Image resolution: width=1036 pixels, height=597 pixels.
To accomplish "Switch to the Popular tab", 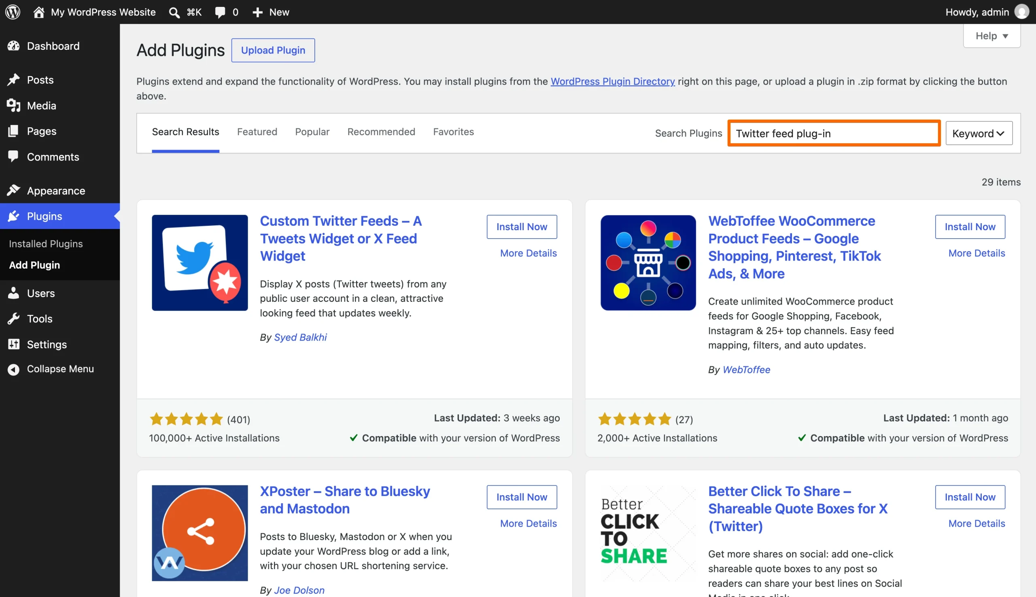I will (x=312, y=131).
